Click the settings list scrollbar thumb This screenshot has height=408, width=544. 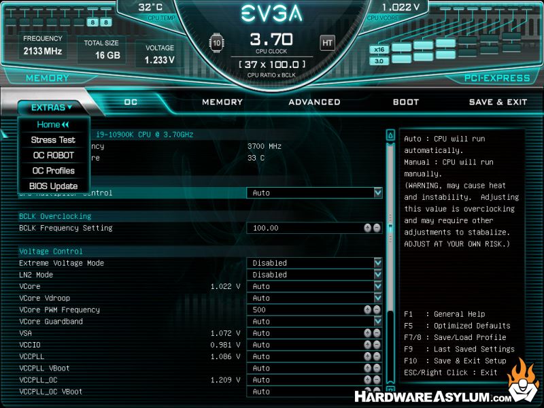[390, 227]
